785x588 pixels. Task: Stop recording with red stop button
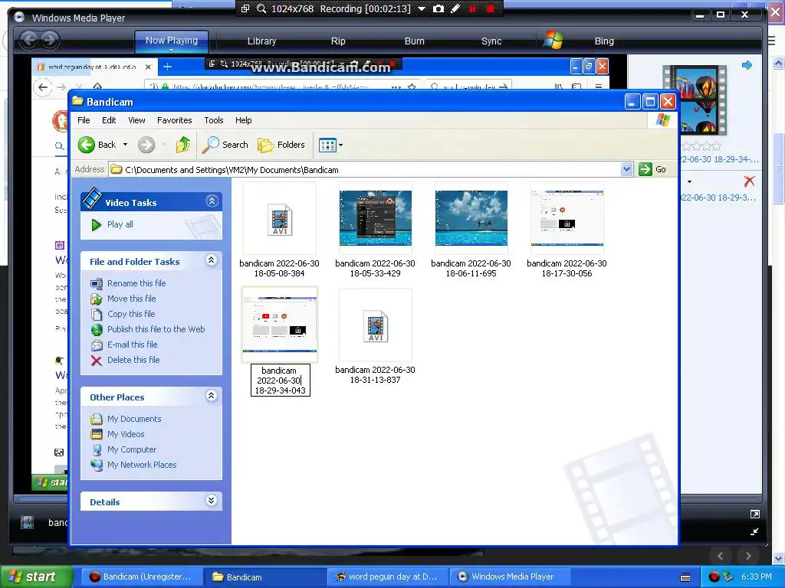coord(490,8)
